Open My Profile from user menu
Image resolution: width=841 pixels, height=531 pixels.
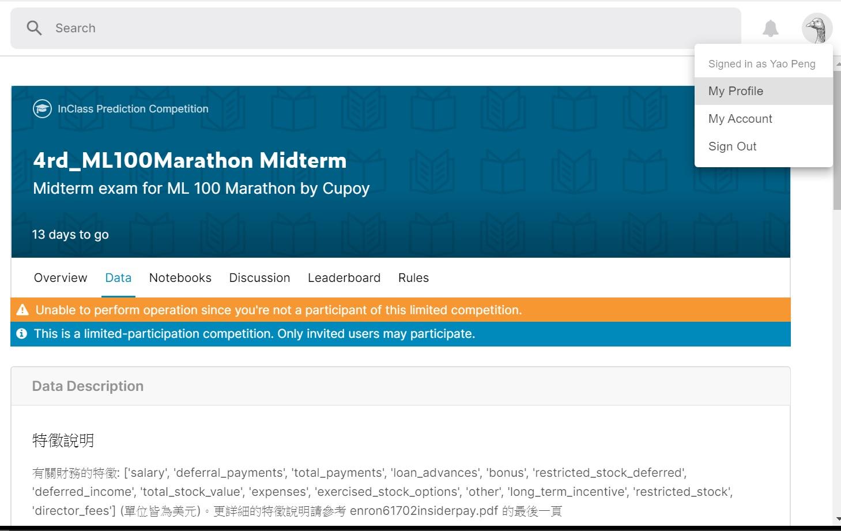tap(764, 91)
